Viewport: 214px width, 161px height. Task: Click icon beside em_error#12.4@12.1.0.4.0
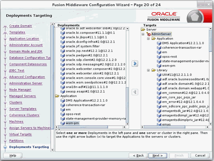pos(159,102)
